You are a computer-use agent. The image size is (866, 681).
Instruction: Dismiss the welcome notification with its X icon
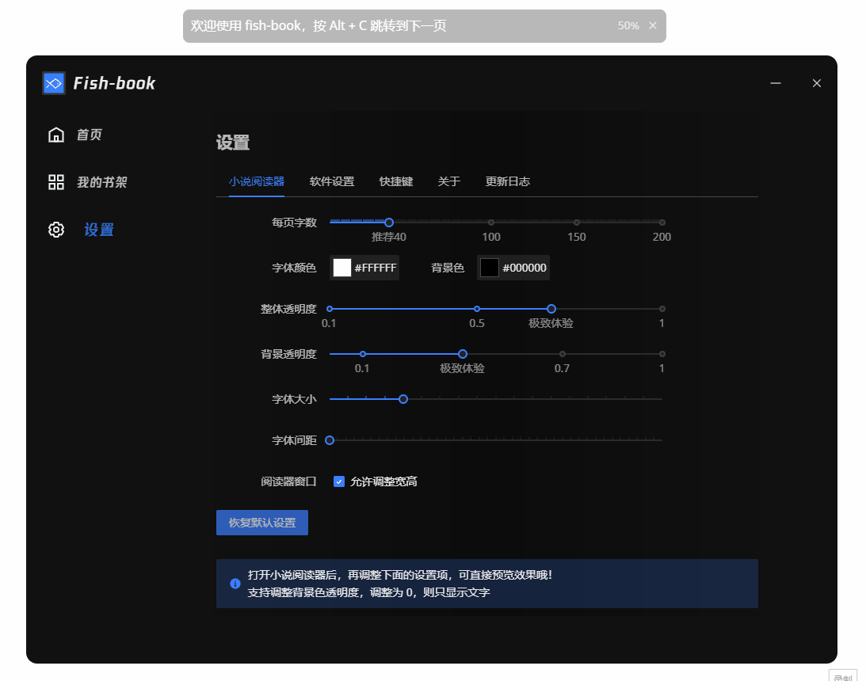[652, 25]
